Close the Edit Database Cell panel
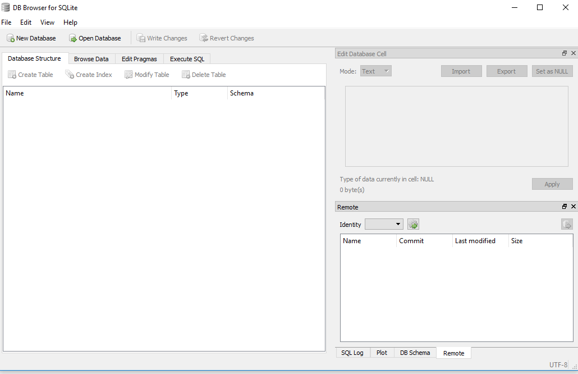The image size is (578, 374). click(573, 53)
